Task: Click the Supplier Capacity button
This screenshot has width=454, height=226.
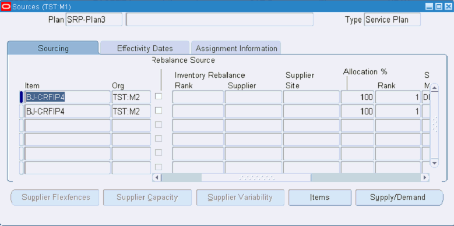Action: [x=147, y=198]
